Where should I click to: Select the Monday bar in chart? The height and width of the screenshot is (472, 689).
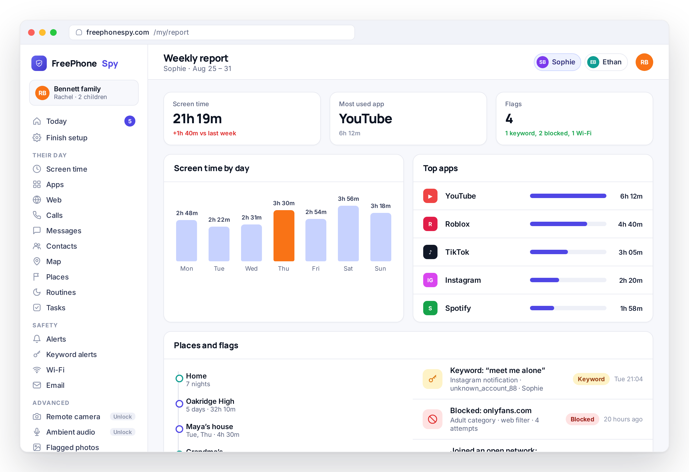[187, 241]
